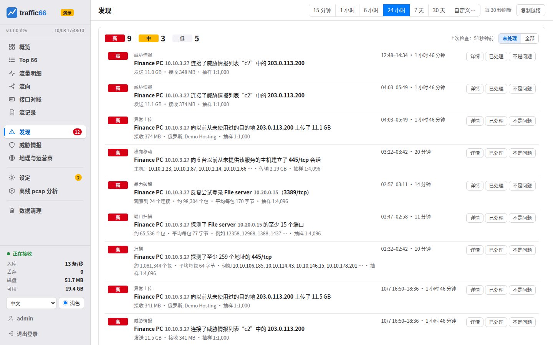Click the 复制链接 button
Screen dimensions: 553x345
coord(531,10)
